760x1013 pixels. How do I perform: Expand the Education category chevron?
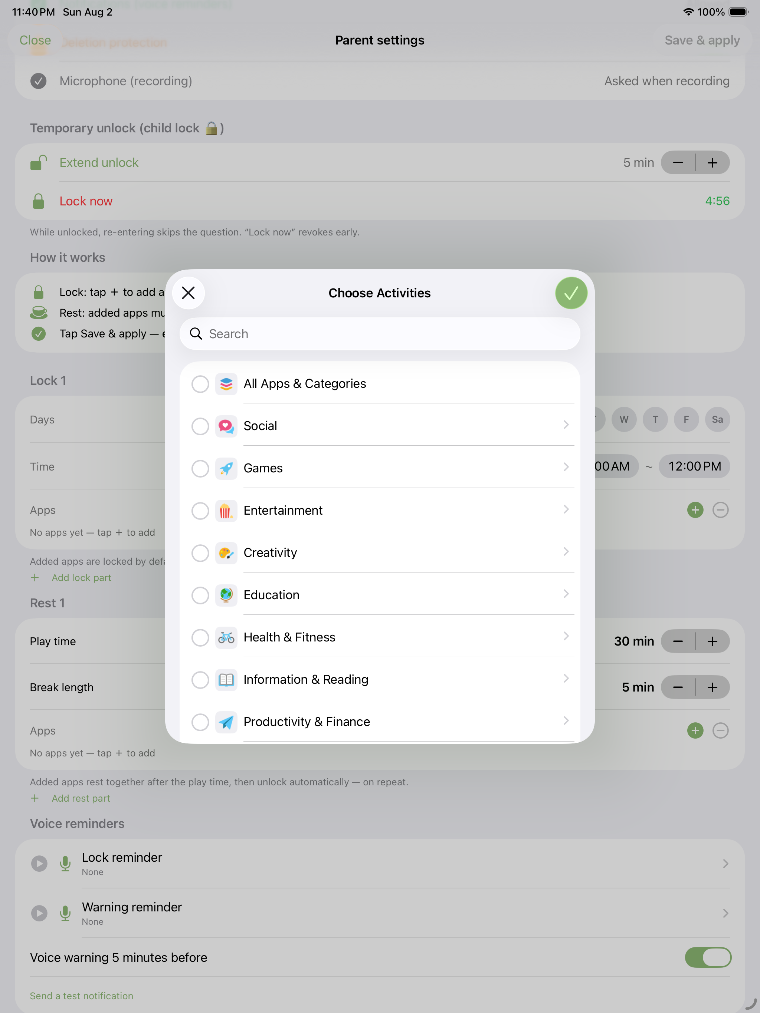click(566, 594)
